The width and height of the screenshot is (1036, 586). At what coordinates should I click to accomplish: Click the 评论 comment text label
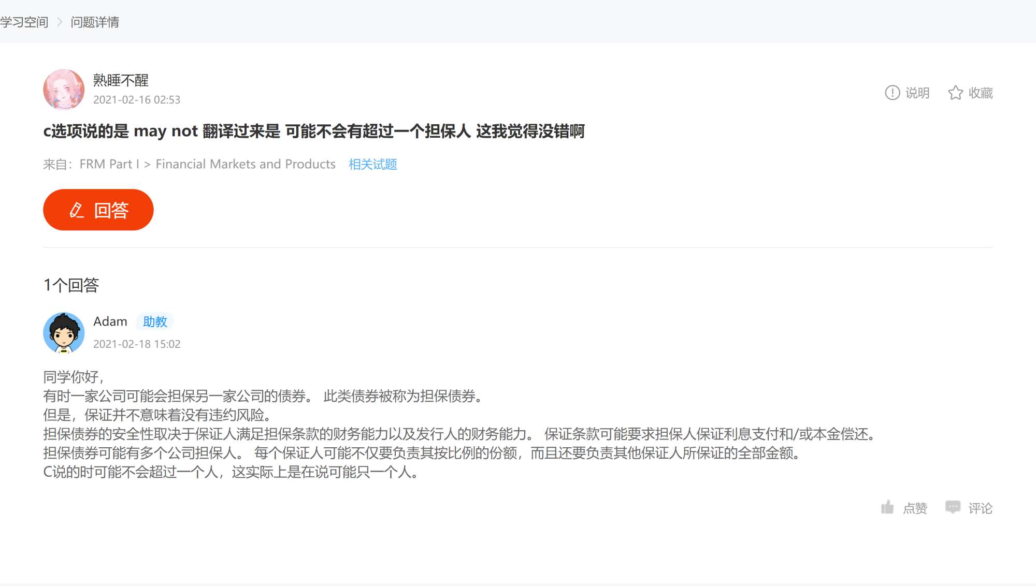point(980,508)
